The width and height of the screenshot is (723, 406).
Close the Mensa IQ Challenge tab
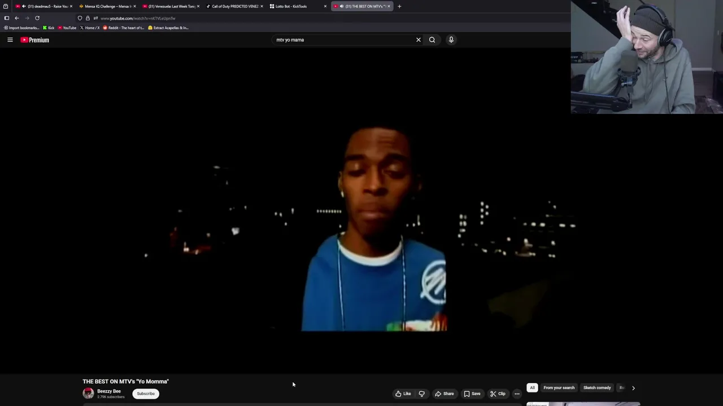(134, 6)
